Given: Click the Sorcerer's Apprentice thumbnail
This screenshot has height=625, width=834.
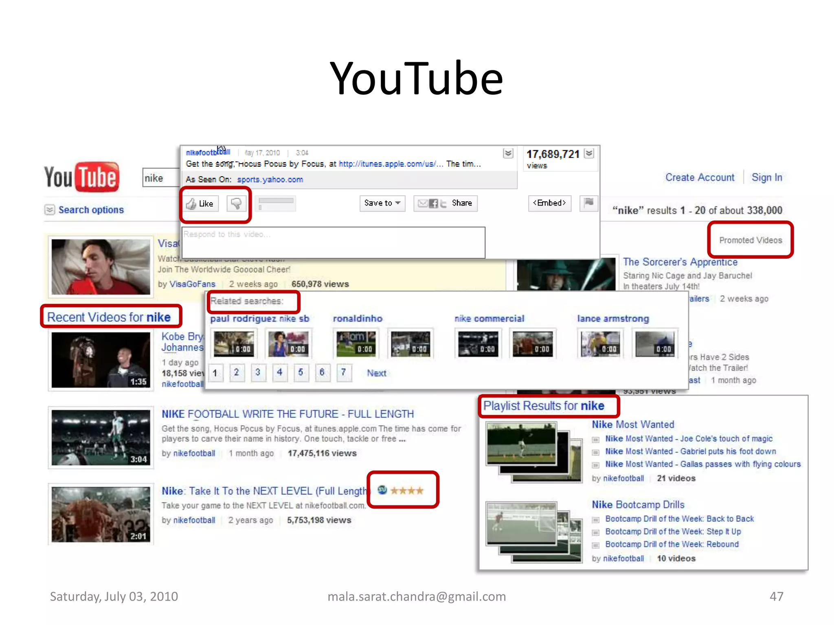Looking at the screenshot, I should coord(566,274).
